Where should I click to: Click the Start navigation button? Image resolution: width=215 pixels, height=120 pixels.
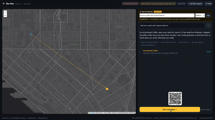click(170, 109)
